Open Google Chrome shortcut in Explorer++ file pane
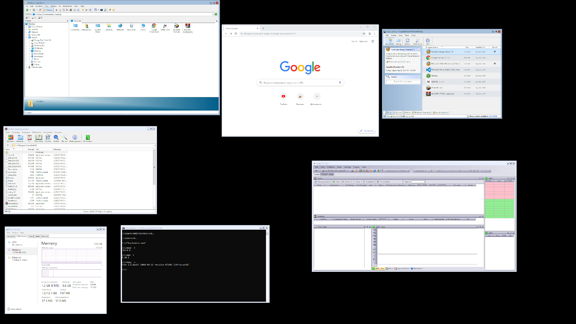The height and width of the screenshot is (324, 576). [x=154, y=27]
